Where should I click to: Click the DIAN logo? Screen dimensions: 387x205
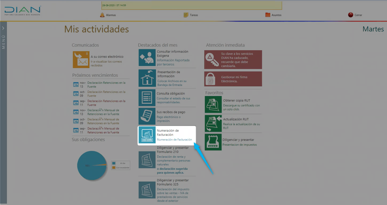[x=23, y=11]
